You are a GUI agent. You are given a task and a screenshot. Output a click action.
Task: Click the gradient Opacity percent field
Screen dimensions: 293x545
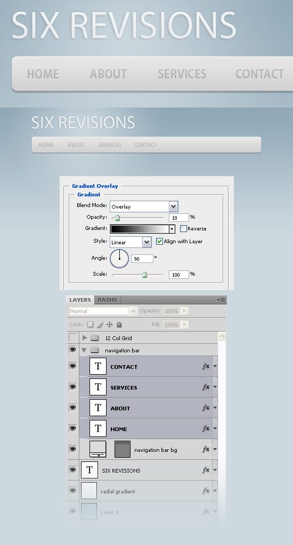pos(179,218)
